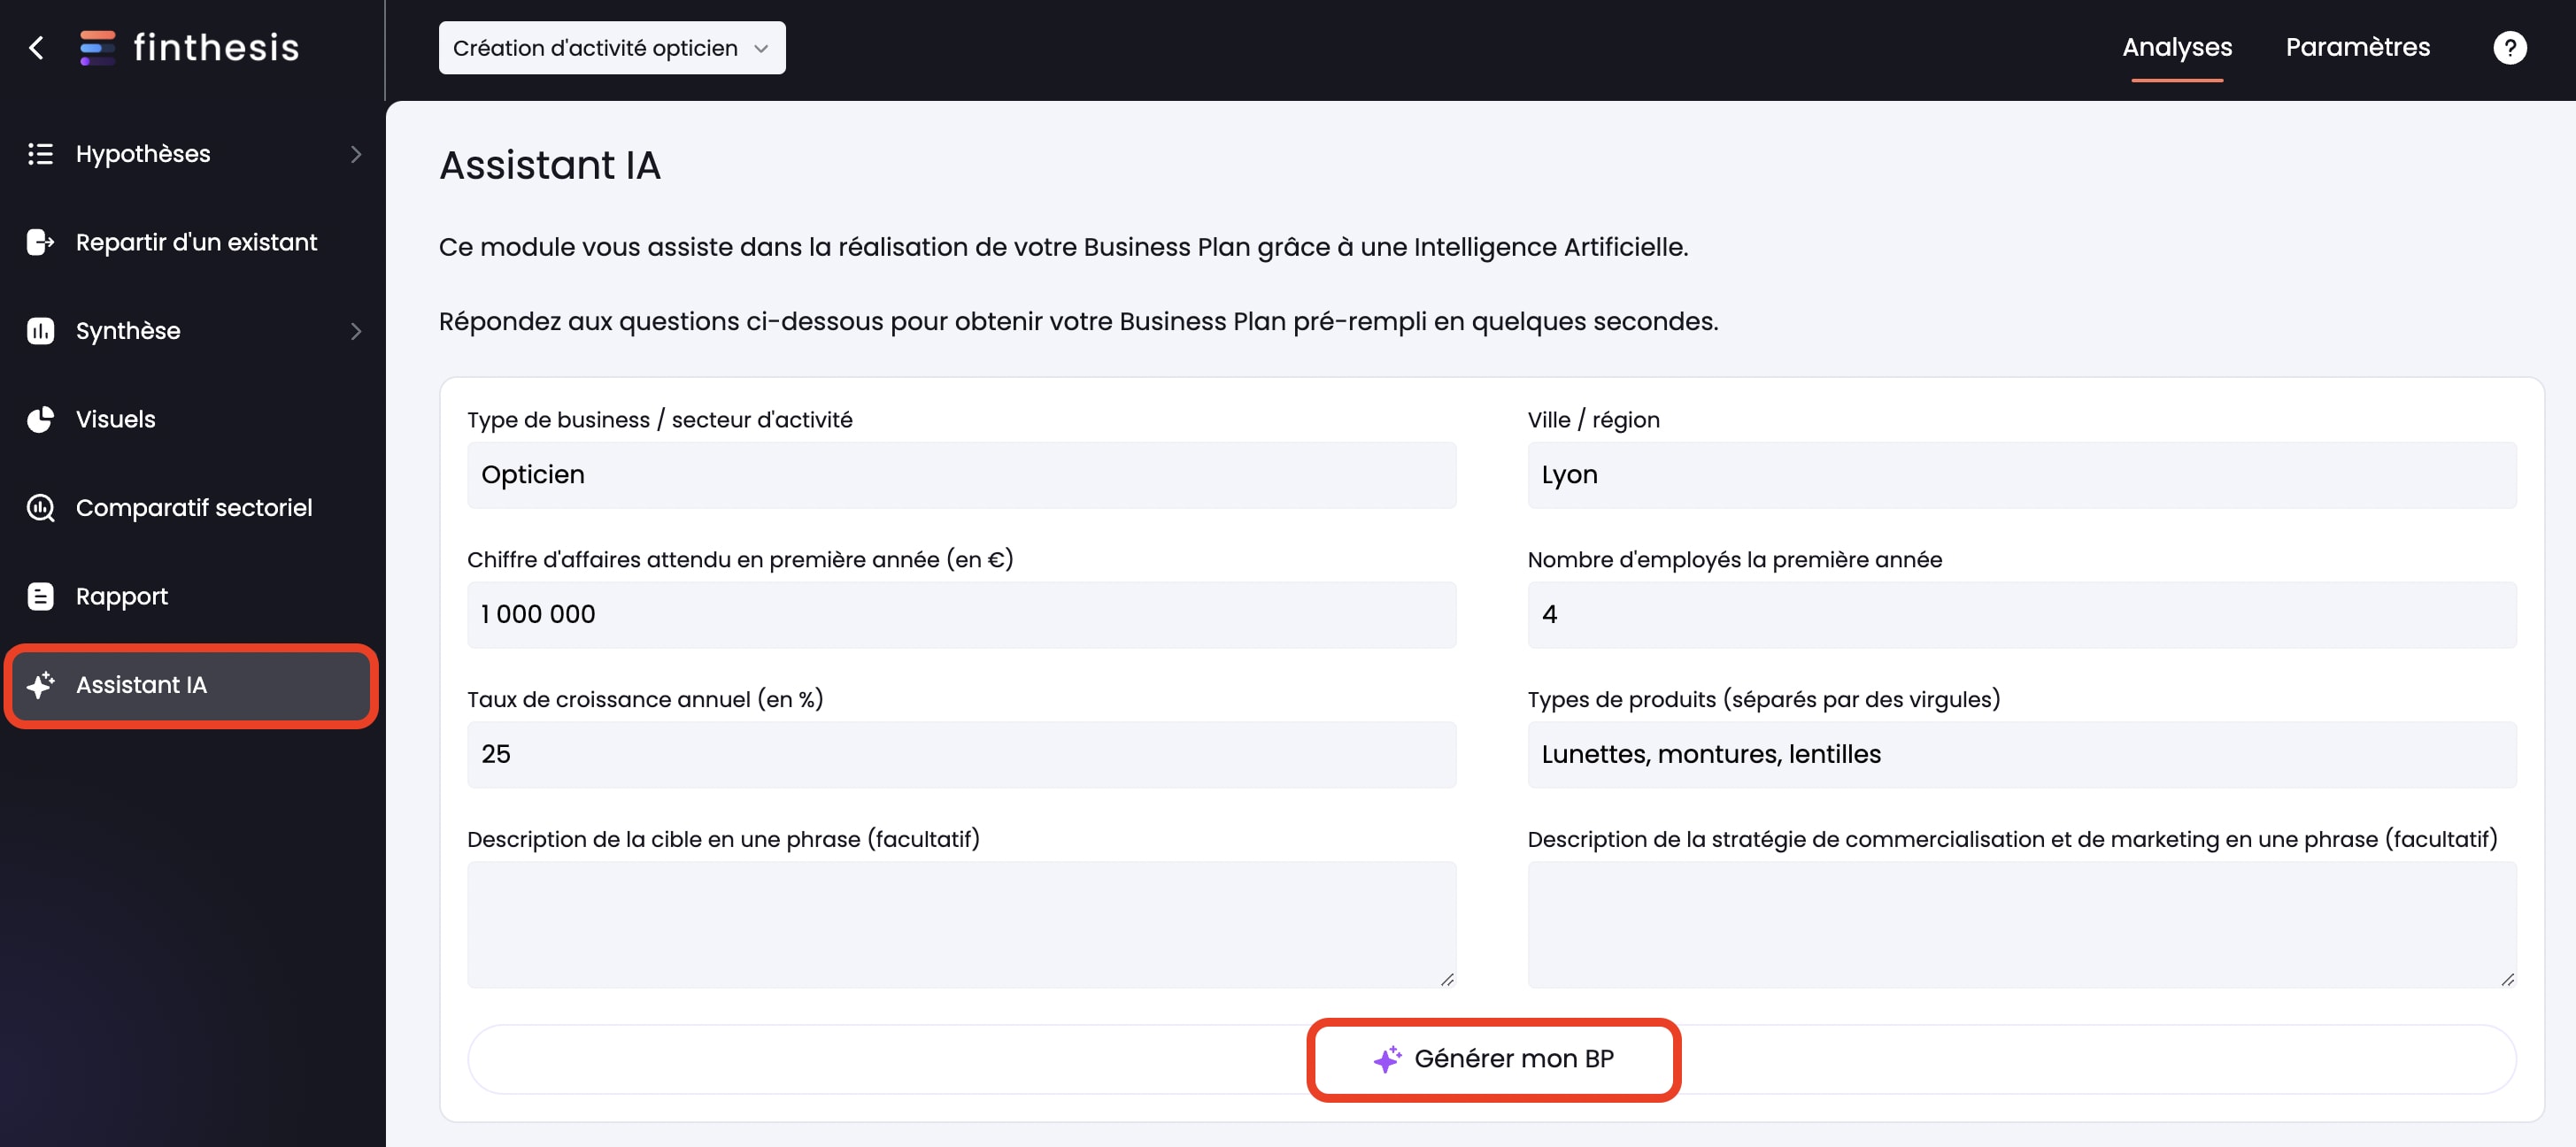This screenshot has width=2576, height=1147.
Task: Click the label Types de produits
Action: [1763, 699]
